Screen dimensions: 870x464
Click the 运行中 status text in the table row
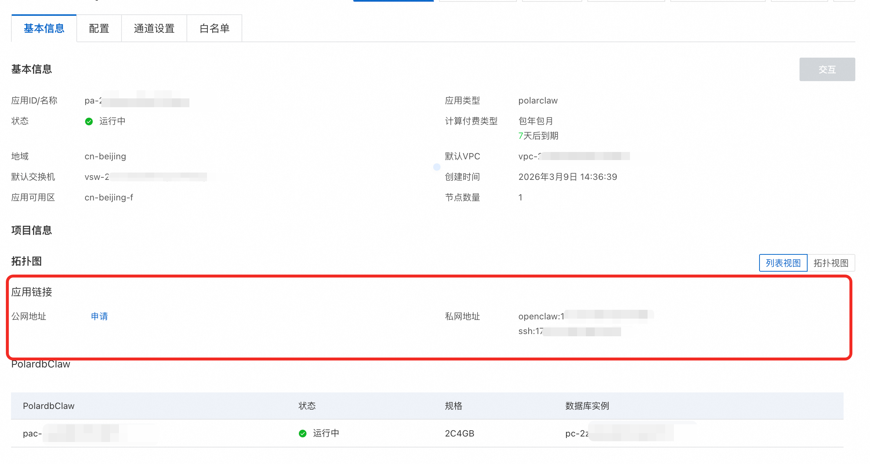click(x=326, y=434)
